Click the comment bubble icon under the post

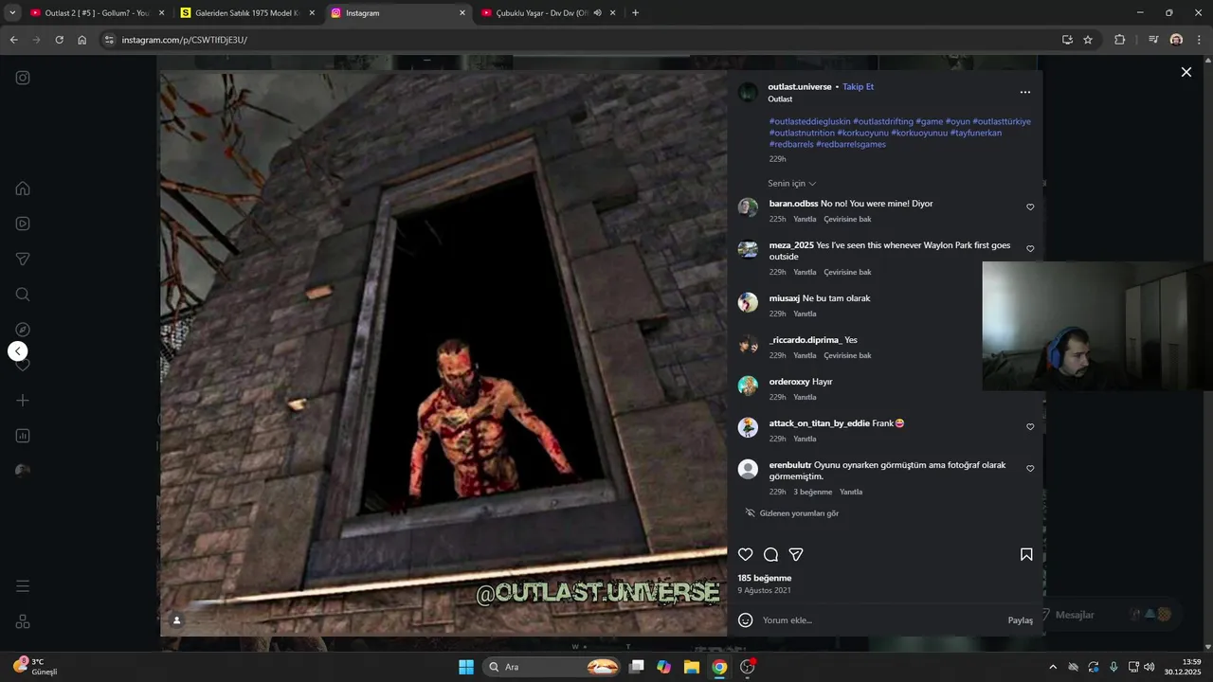[771, 555]
